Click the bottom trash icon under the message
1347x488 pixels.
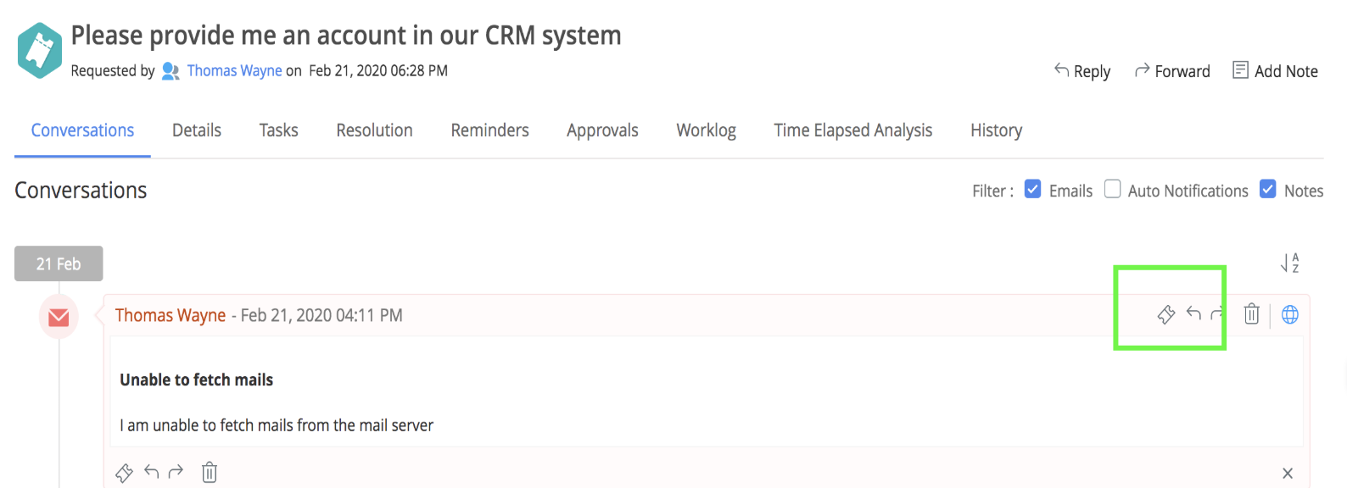pyautogui.click(x=210, y=472)
